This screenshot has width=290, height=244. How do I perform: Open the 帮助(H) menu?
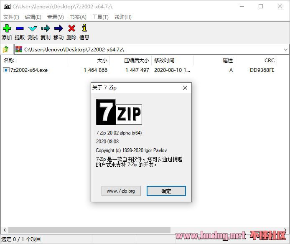pos(123,17)
